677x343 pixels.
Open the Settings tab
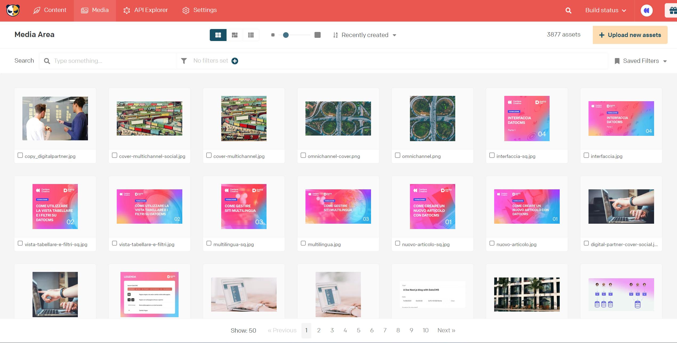[x=199, y=10]
